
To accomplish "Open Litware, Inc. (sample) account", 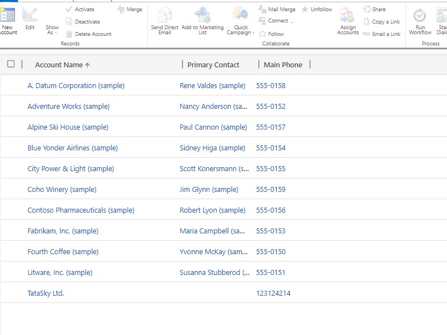I will (x=60, y=273).
